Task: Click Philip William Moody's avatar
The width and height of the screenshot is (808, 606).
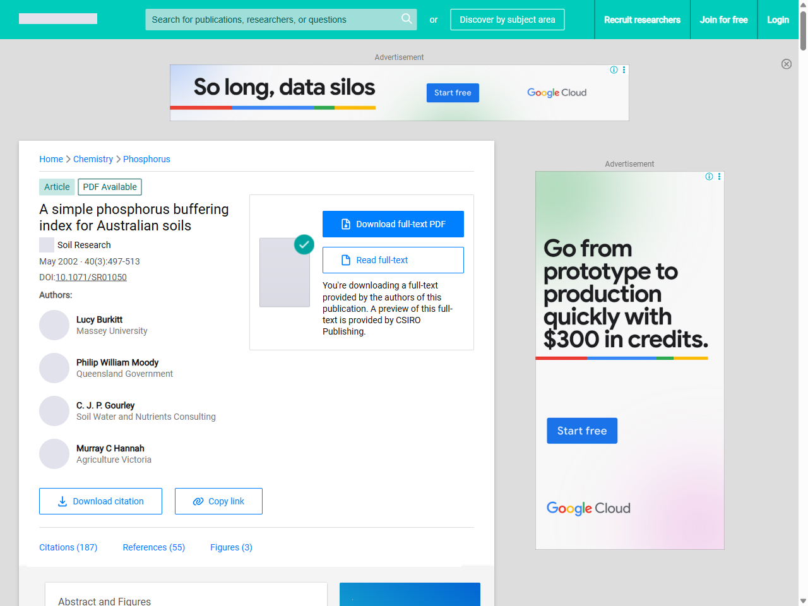Action: tap(54, 368)
